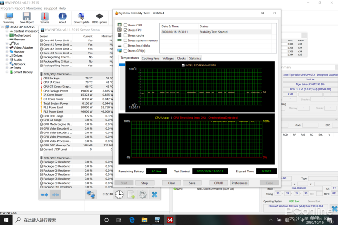Image resolution: width=338 pixels, height=225 pixels.
Task: Open the eSupport menu
Action: click(x=51, y=8)
